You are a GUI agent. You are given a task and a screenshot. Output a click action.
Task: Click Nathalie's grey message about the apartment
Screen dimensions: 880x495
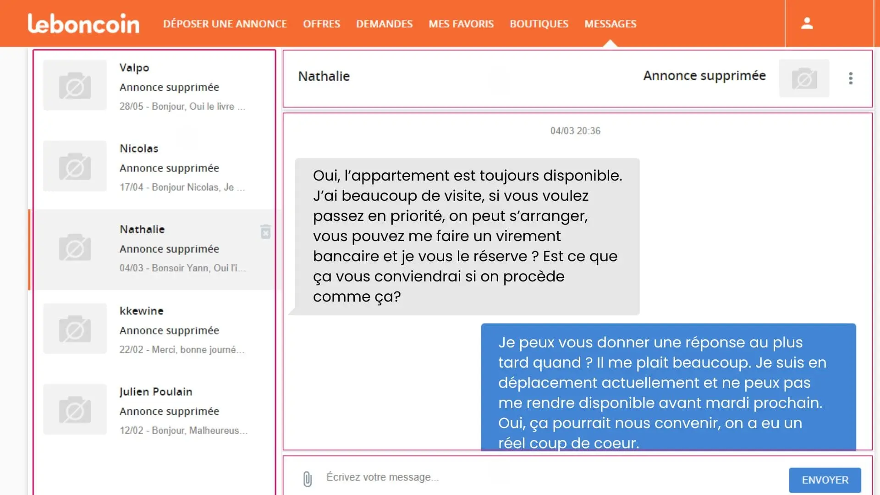point(467,236)
